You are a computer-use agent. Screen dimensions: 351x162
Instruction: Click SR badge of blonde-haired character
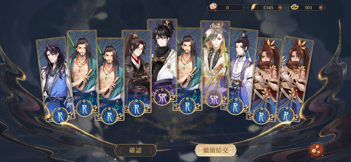coord(214,100)
